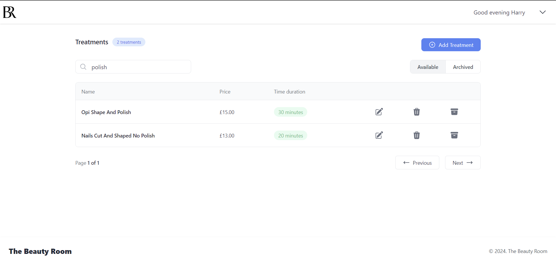
Task: Click the delete trash icon for Opi Shape And Polish
Action: pos(416,112)
